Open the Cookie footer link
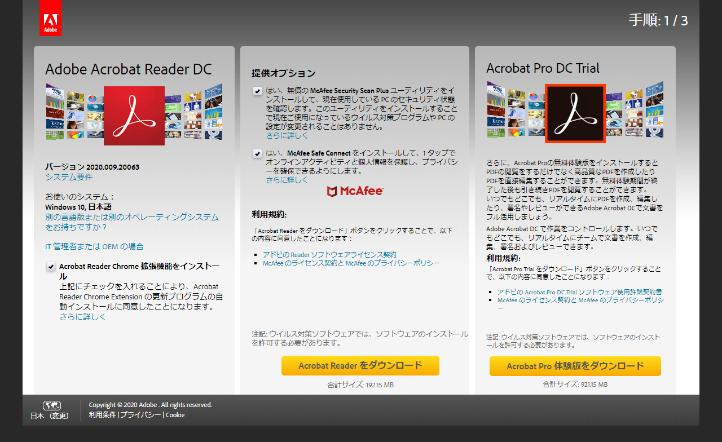The width and height of the screenshot is (722, 442). [x=175, y=415]
